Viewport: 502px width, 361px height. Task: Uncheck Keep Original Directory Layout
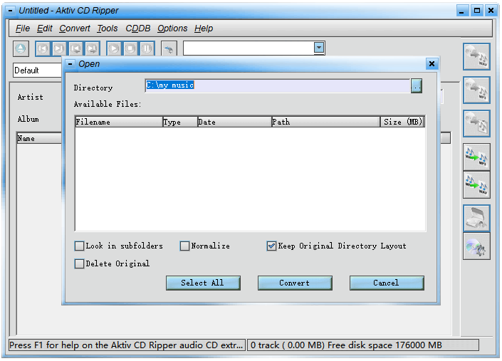[x=271, y=246]
